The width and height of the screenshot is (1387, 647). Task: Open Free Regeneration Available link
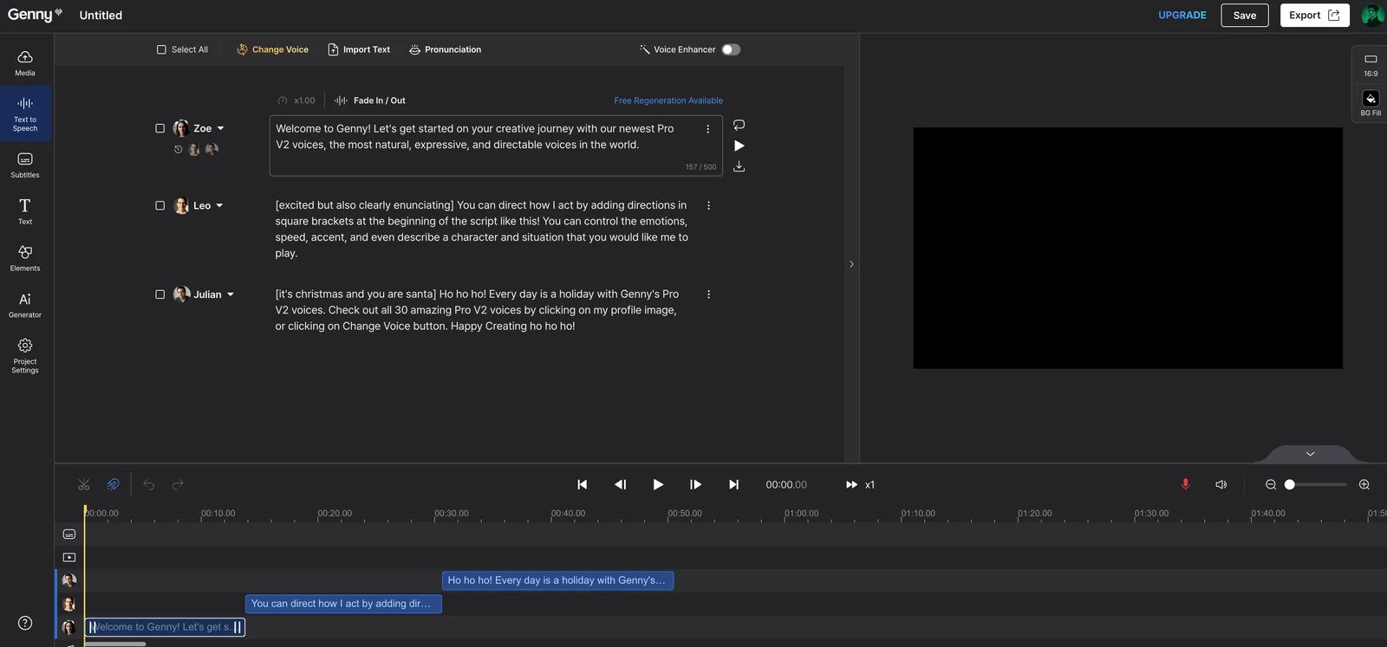668,100
